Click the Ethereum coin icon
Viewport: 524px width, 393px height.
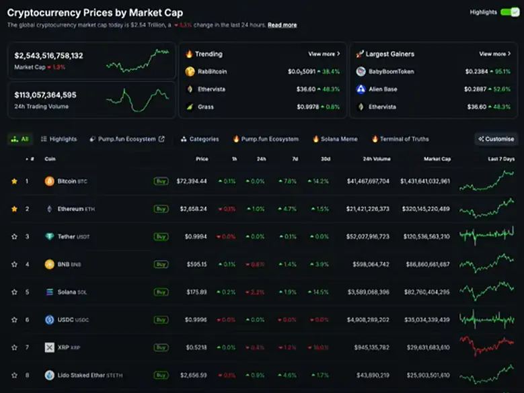pos(50,209)
